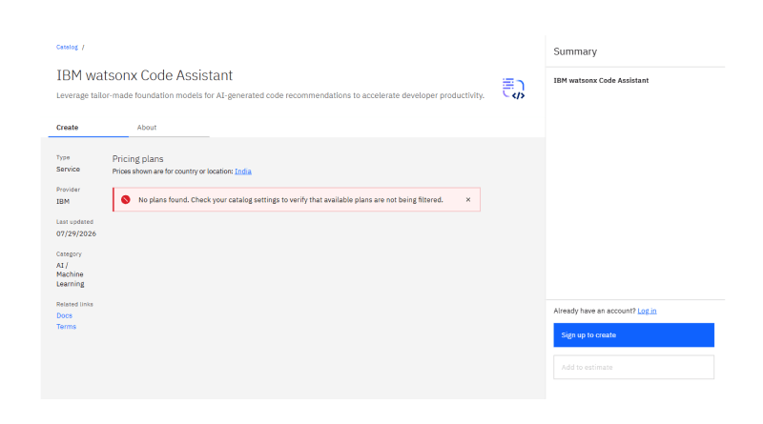This screenshot has width=763, height=424.
Task: Click the red error icon in the alert
Action: (x=126, y=200)
